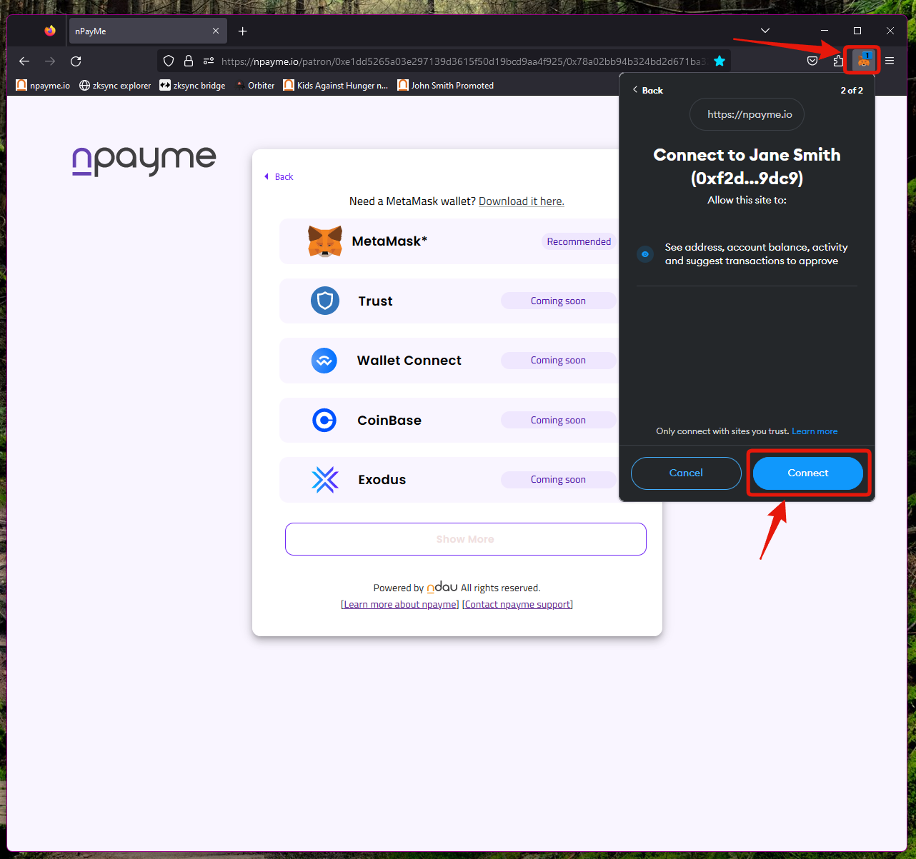
Task: Open the zksync explorer bookmark
Action: (x=115, y=85)
